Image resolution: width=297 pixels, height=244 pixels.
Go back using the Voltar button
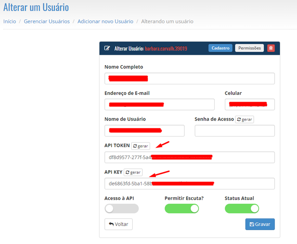[x=118, y=224]
